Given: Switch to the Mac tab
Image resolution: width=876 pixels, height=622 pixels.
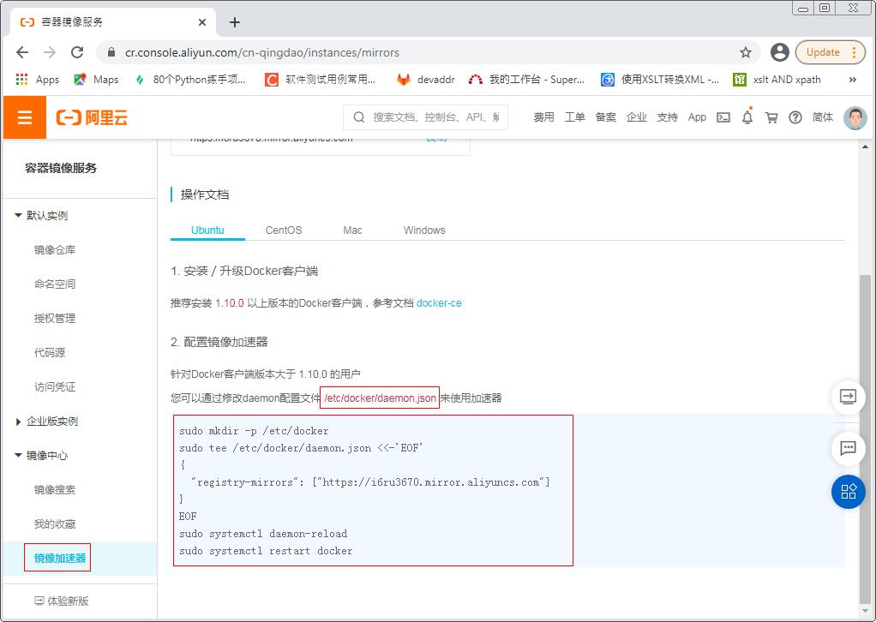Looking at the screenshot, I should (x=352, y=230).
